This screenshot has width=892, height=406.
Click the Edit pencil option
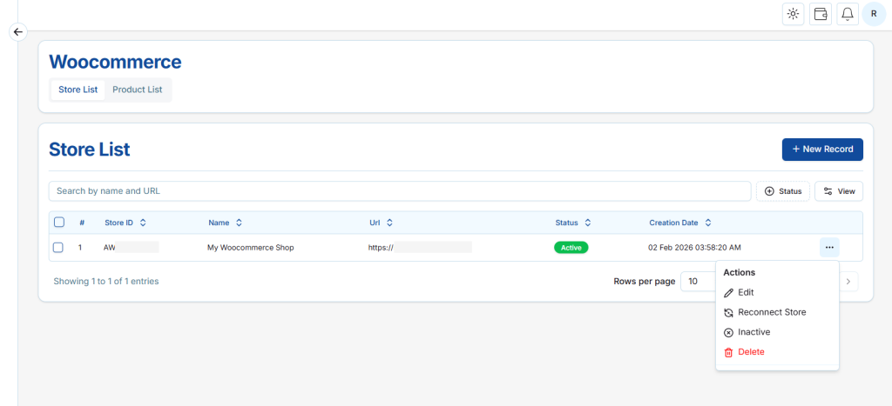[x=745, y=293]
